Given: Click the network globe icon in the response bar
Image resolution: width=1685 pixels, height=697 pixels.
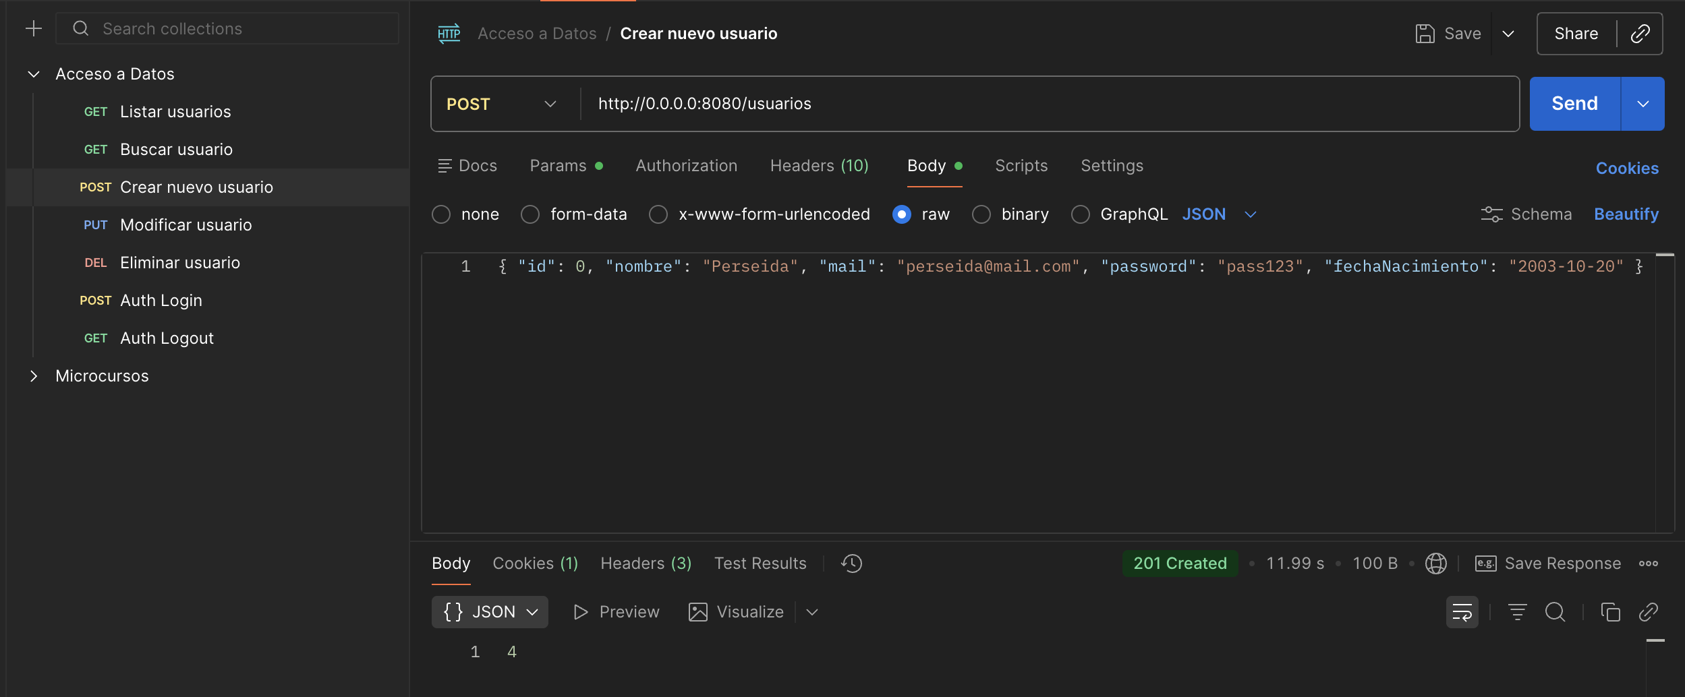Looking at the screenshot, I should (1436, 564).
